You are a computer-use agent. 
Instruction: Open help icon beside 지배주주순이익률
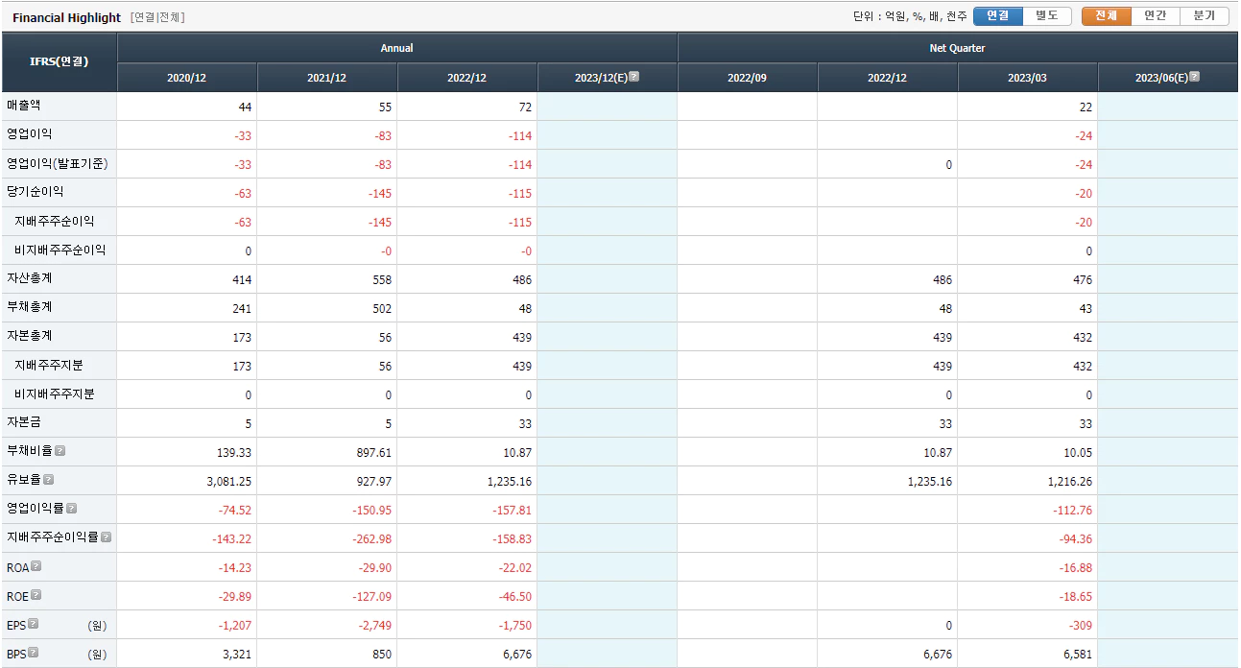point(106,537)
